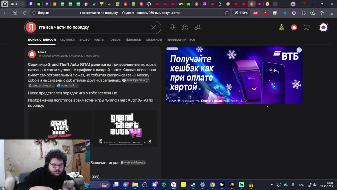Reload the page
The image size is (337, 190).
tap(24, 13)
